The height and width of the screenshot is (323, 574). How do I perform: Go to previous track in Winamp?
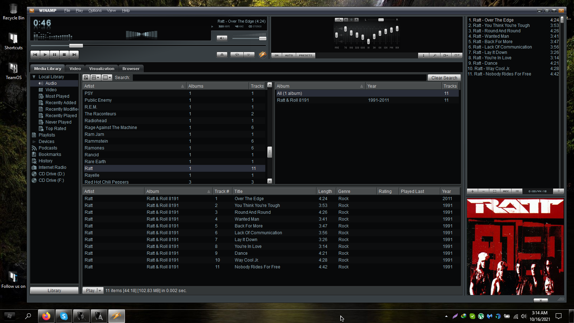35,55
